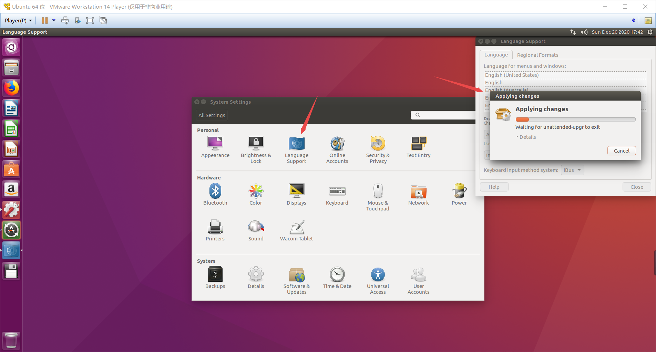The image size is (656, 352).
Task: Open Universal Access settings
Action: click(x=378, y=281)
